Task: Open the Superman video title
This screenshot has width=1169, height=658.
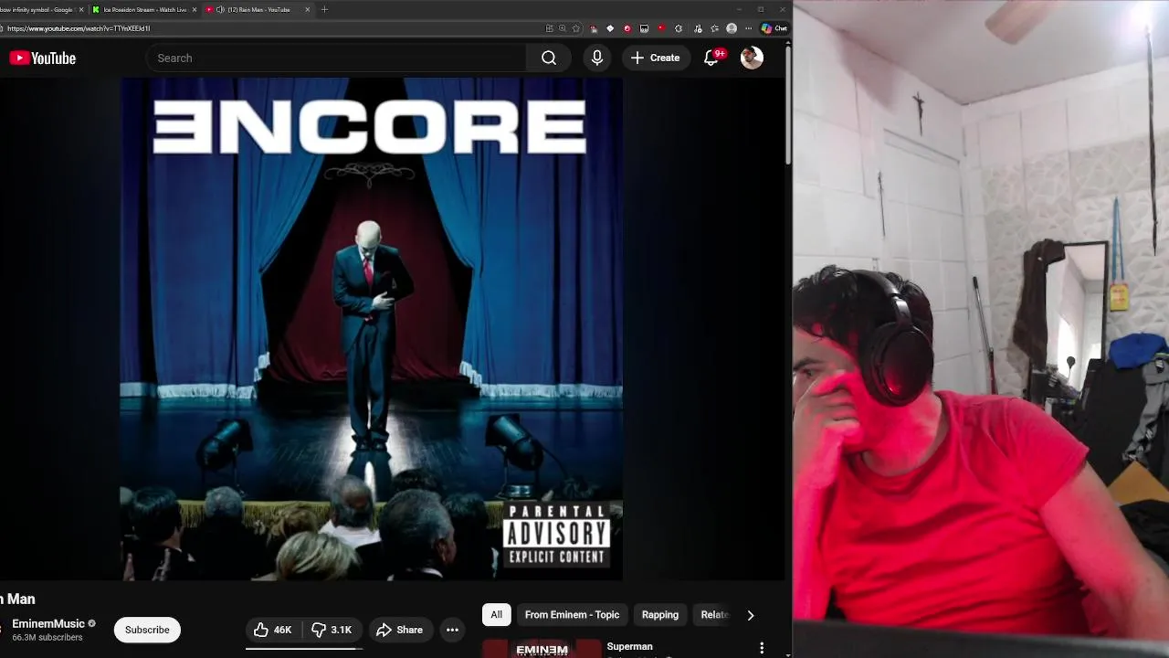Action: tap(629, 646)
